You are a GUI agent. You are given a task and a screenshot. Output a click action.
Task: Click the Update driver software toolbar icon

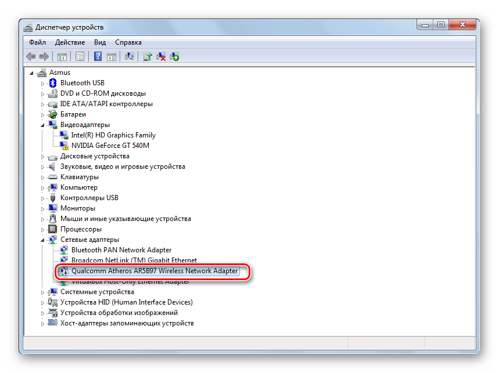click(148, 56)
